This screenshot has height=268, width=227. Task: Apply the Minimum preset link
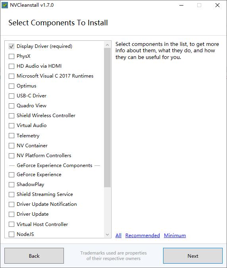[x=175, y=236]
